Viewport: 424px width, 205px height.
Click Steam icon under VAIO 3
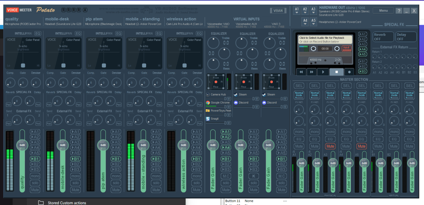pos(264,94)
